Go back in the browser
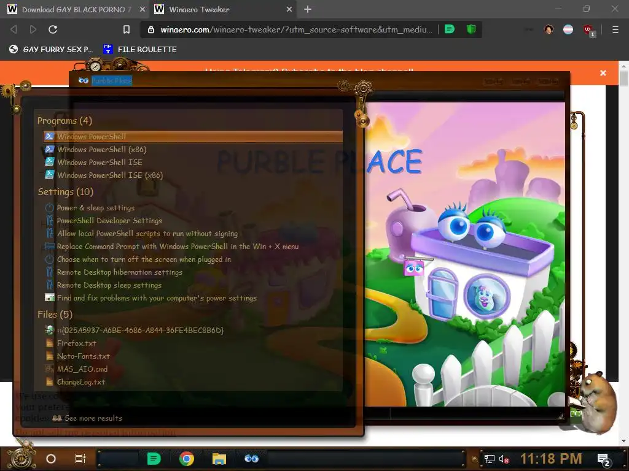The height and width of the screenshot is (471, 629). 14,29
